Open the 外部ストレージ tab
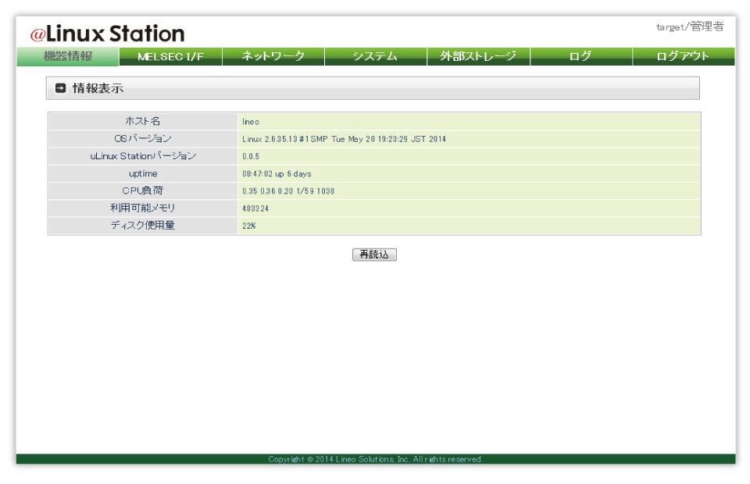The height and width of the screenshot is (484, 750). click(x=478, y=56)
